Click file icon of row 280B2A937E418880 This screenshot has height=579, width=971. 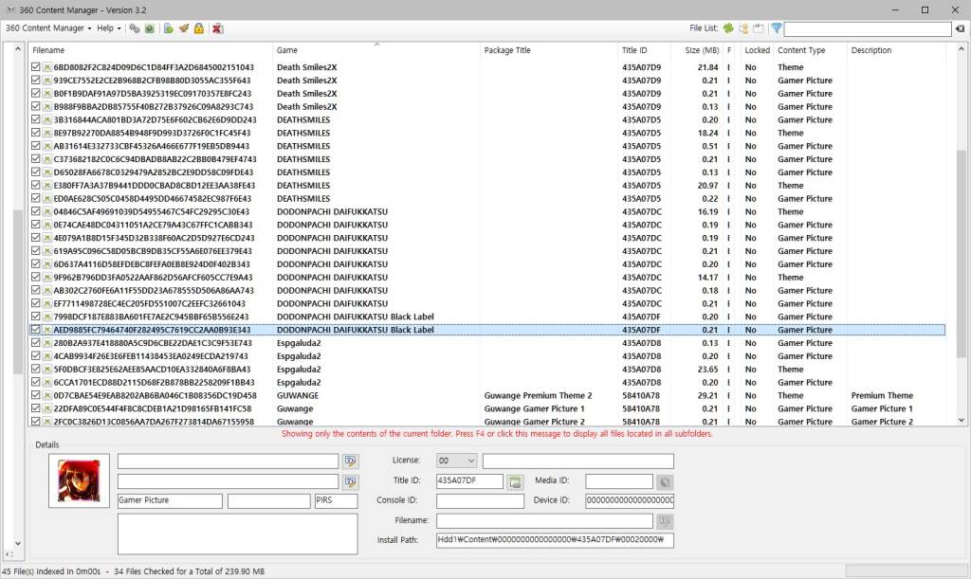(47, 343)
